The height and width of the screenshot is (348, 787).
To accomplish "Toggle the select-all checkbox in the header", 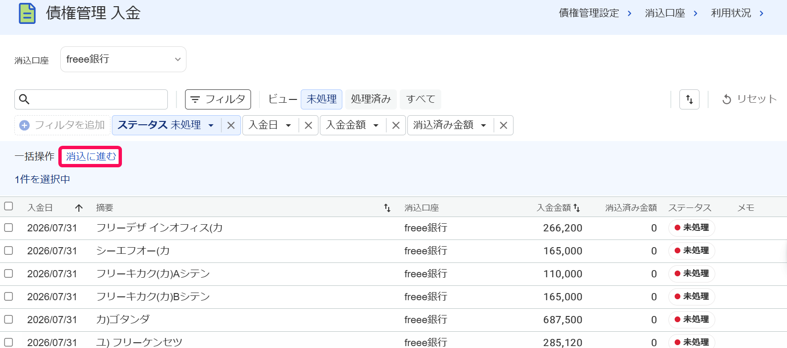I will click(9, 206).
